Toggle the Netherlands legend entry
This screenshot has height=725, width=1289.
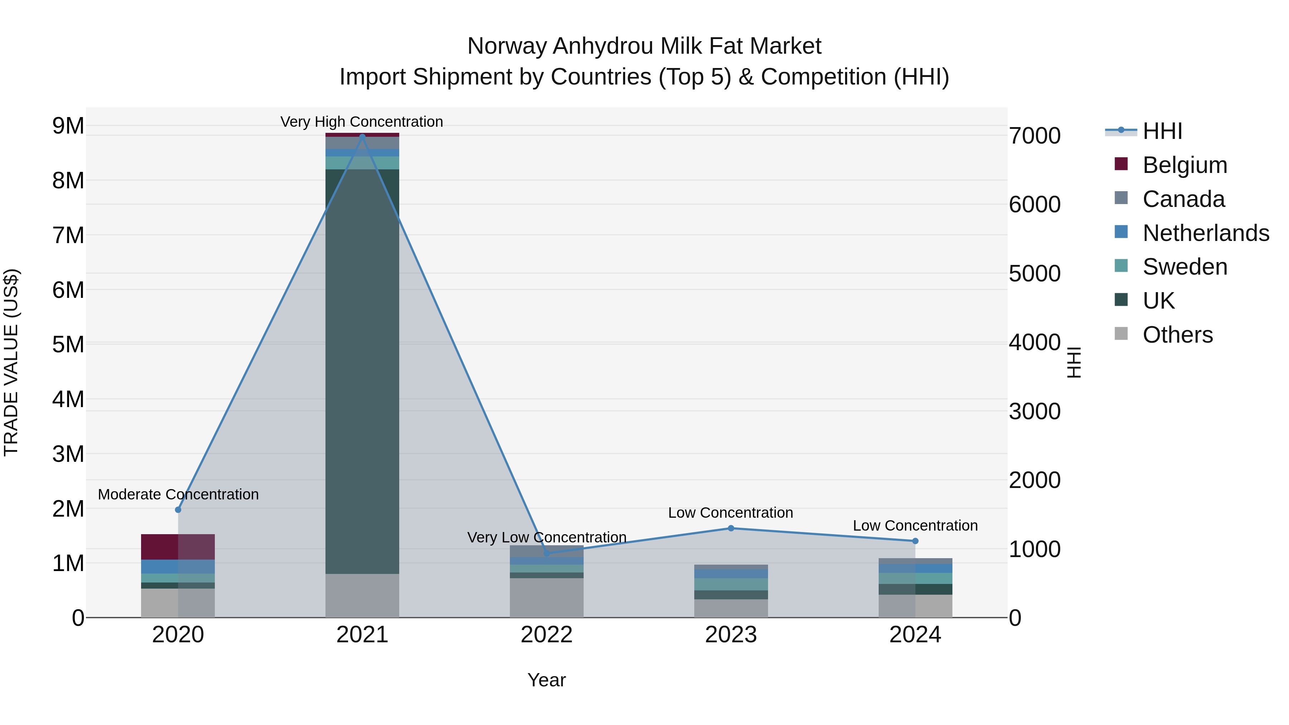click(x=1192, y=233)
